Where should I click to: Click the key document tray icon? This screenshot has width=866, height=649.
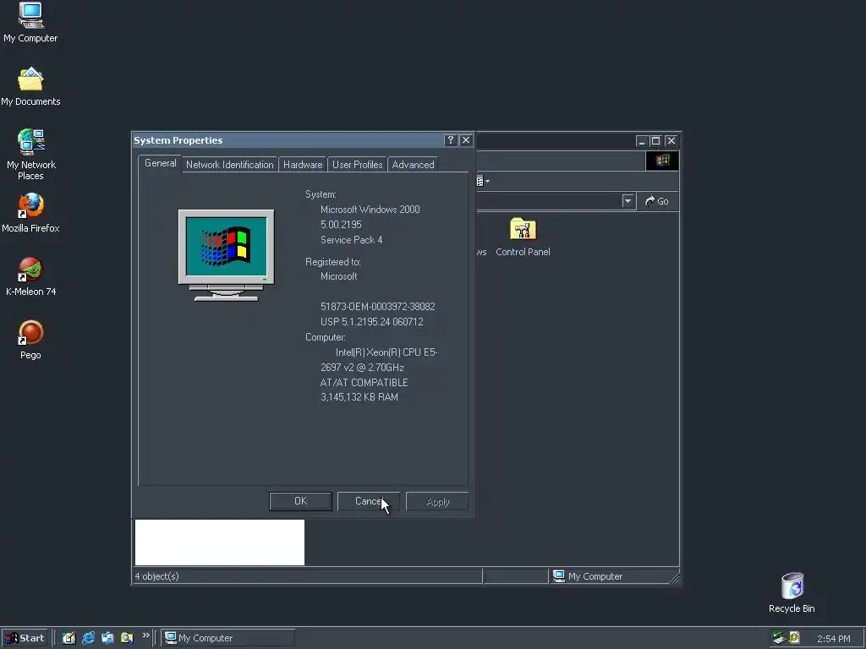tap(794, 638)
